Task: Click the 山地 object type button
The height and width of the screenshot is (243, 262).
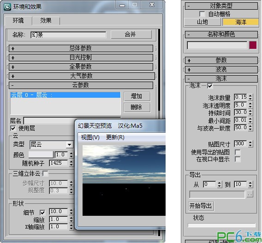Action: (202, 22)
